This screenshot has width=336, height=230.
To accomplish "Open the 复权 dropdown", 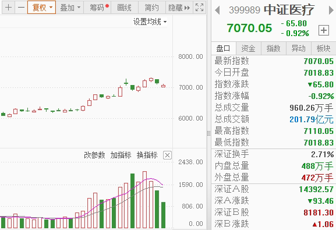I will [41, 8].
